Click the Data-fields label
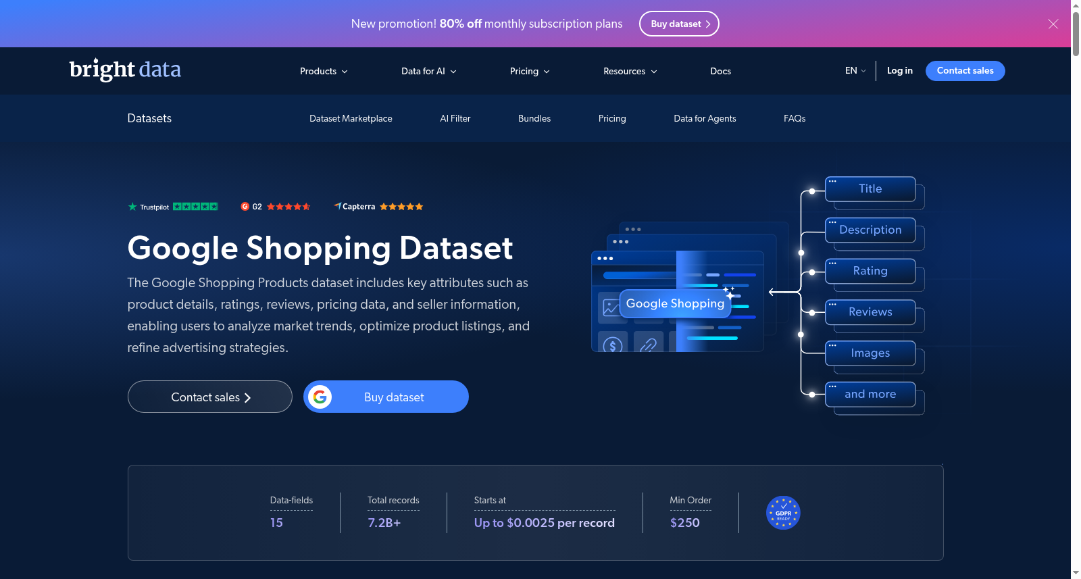 pos(291,501)
